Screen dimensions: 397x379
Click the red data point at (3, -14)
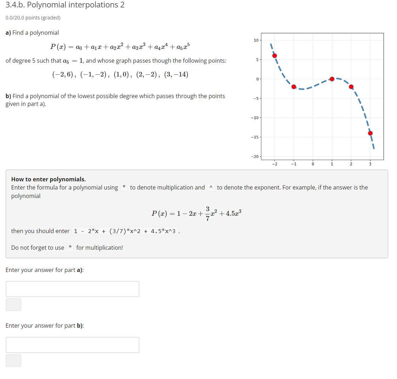tap(370, 132)
